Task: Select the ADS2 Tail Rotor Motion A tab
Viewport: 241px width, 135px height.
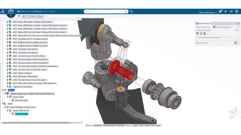Action: pyautogui.click(x=33, y=16)
